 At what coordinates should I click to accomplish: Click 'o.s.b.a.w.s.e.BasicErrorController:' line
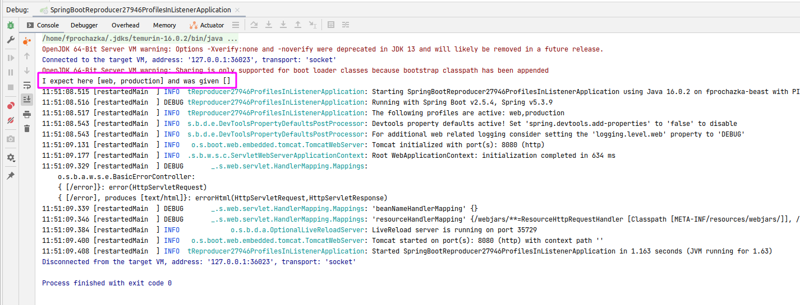(126, 177)
